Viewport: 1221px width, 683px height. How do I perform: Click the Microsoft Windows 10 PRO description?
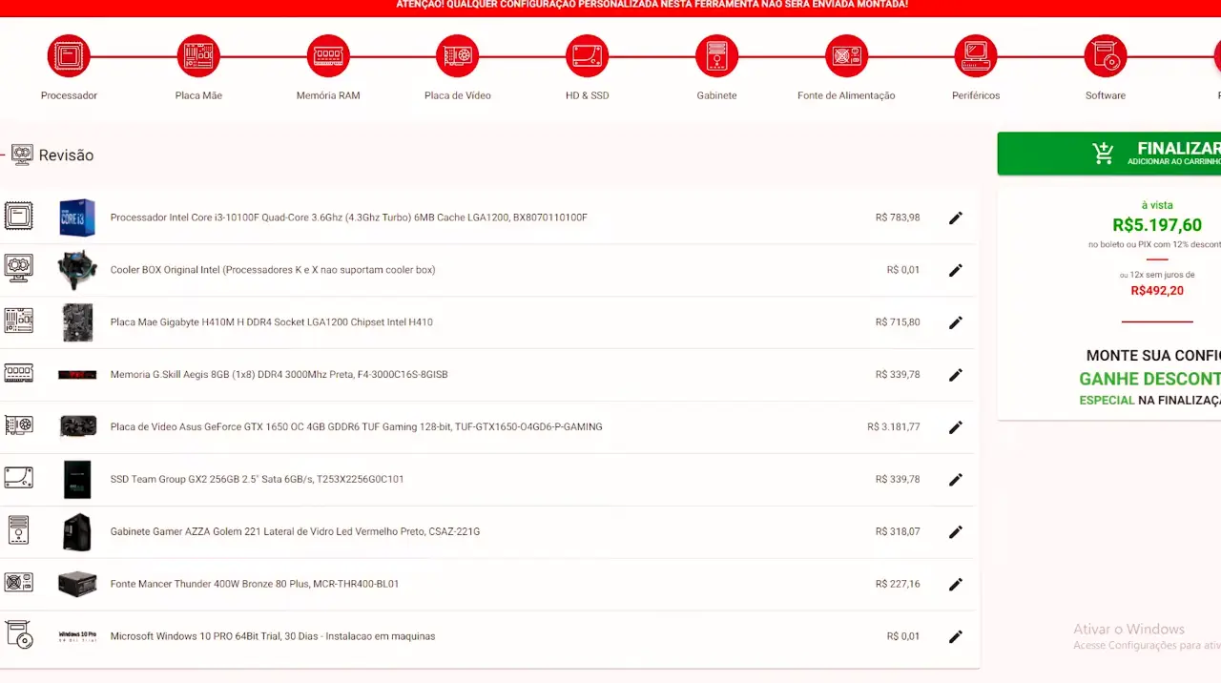pyautogui.click(x=273, y=636)
